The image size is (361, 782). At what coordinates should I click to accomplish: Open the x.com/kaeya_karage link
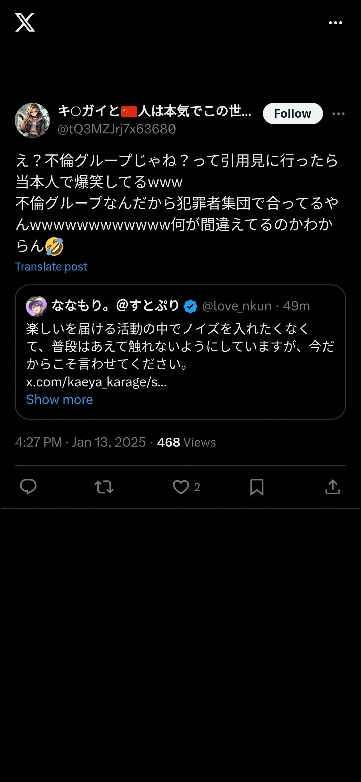[x=96, y=382]
